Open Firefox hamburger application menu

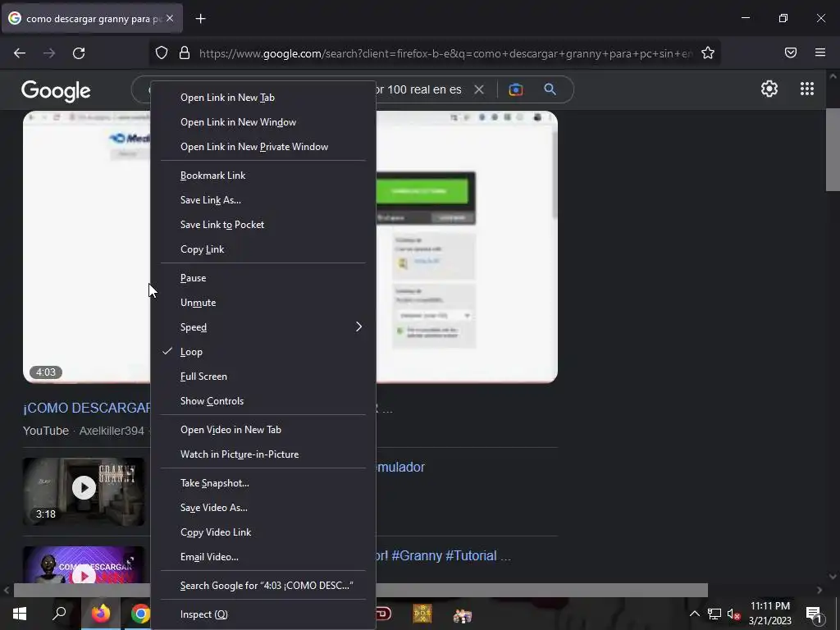coord(820,52)
